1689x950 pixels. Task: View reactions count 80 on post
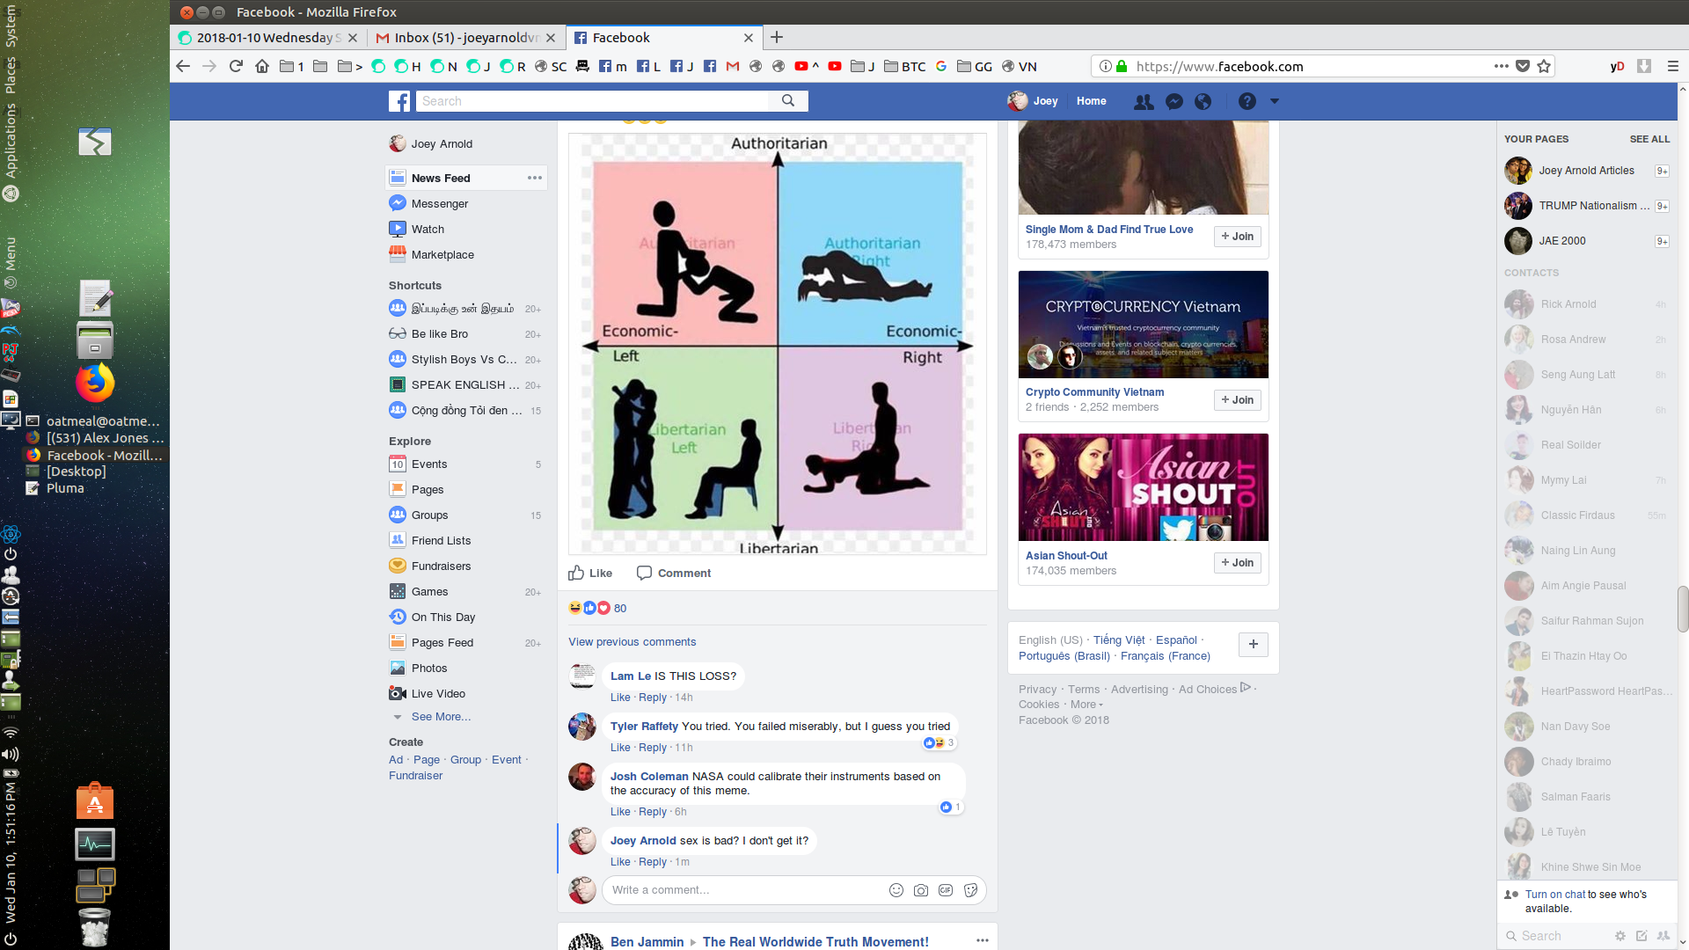pyautogui.click(x=620, y=608)
